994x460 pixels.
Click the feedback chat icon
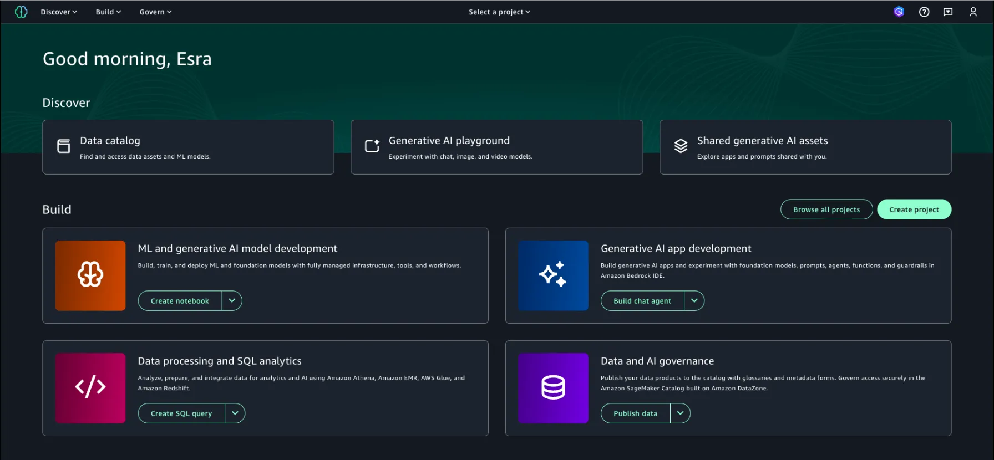pyautogui.click(x=948, y=12)
